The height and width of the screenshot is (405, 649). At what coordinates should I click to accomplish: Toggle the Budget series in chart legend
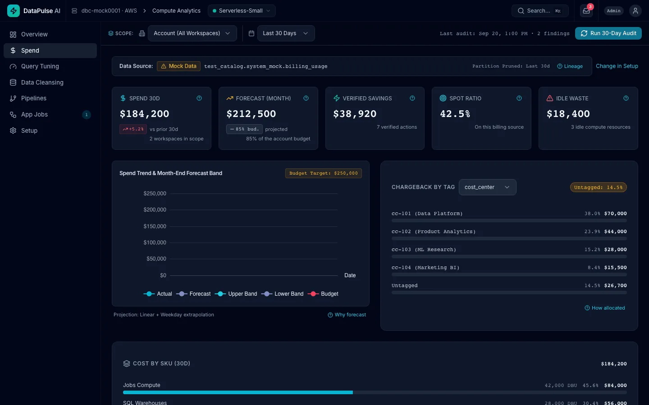click(323, 294)
